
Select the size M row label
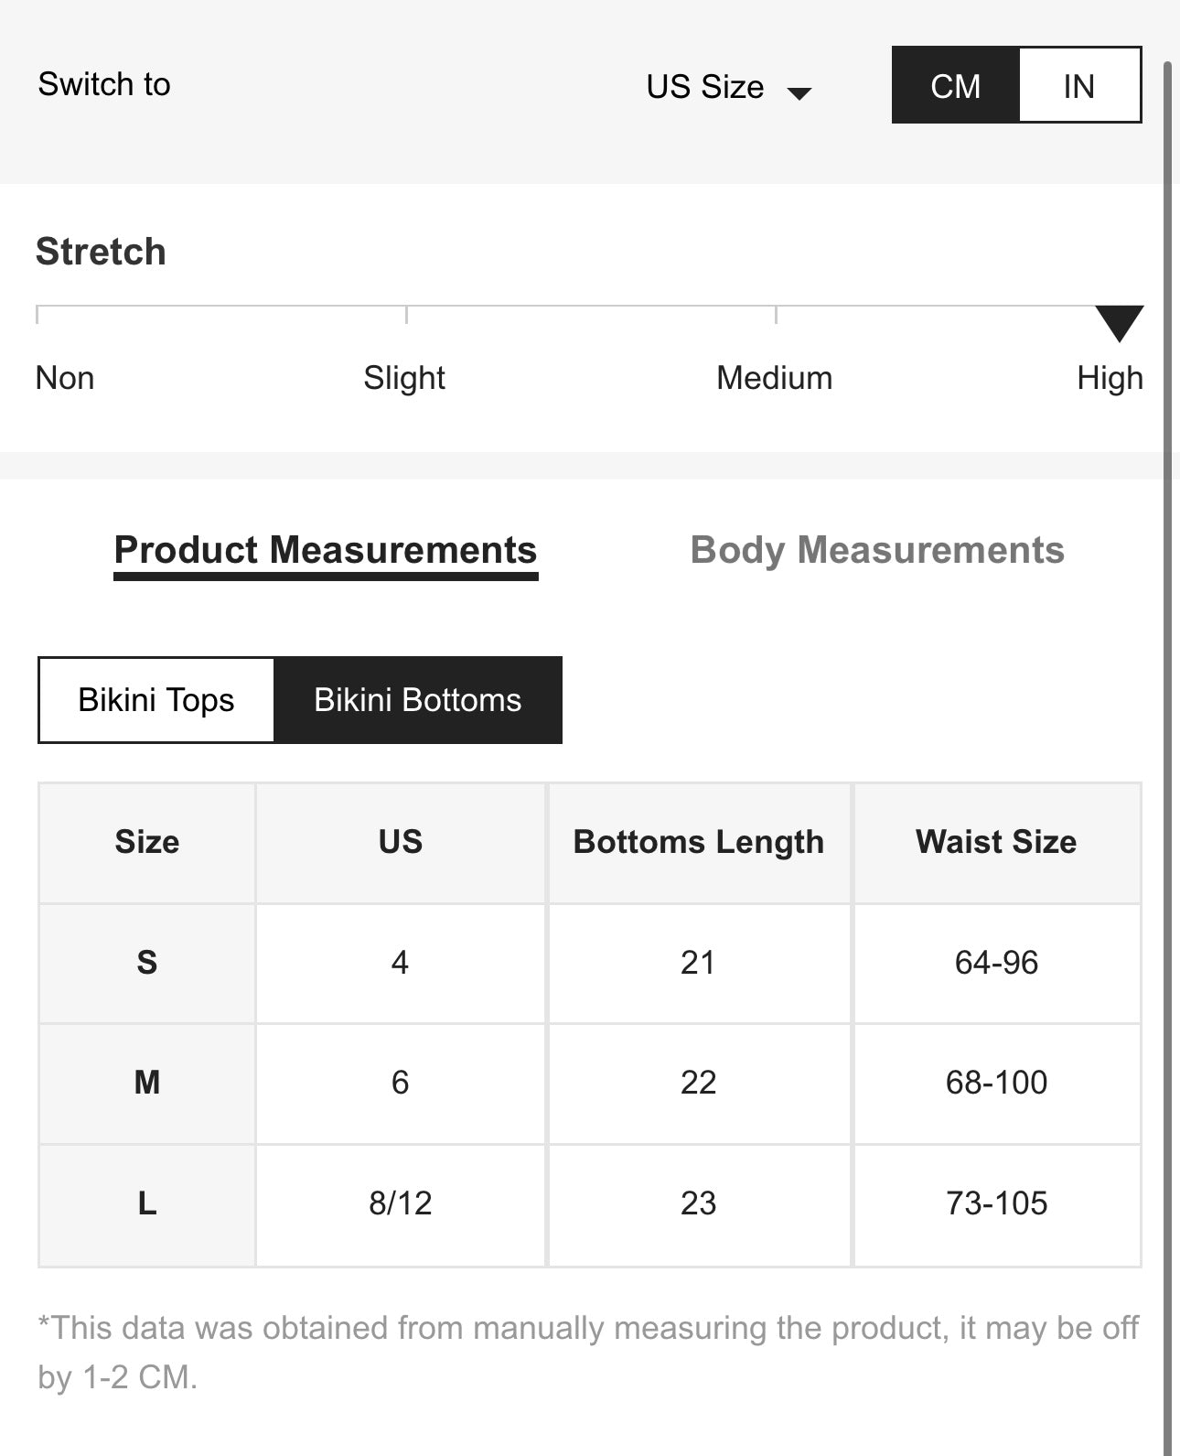[147, 1083]
